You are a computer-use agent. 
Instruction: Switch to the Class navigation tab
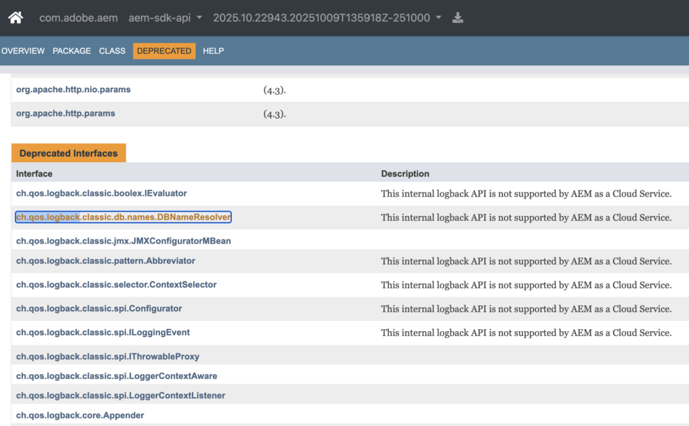click(x=112, y=51)
